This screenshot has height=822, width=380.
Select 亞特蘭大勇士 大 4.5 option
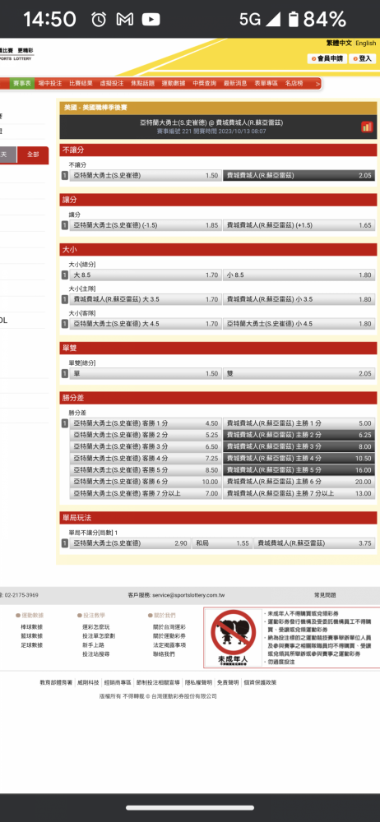point(144,324)
